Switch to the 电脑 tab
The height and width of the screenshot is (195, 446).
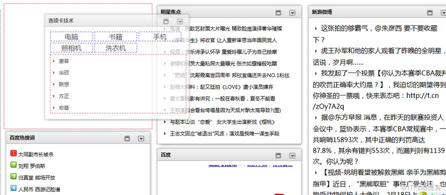(x=71, y=36)
